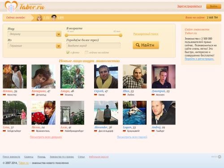Follow the registration link in sidebar text
224x168 pixels.
[x=199, y=59]
